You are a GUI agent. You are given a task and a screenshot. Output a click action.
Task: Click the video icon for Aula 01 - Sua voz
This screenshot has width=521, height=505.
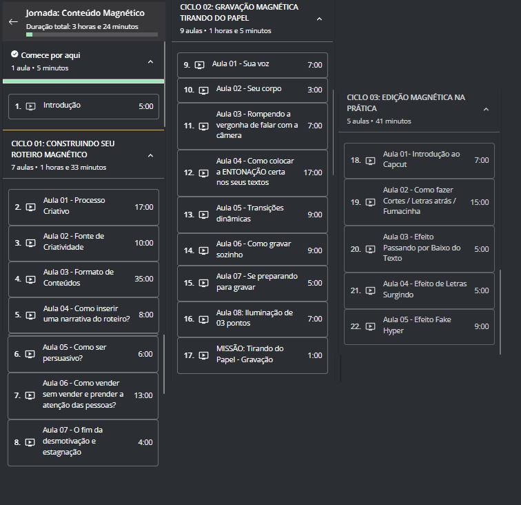199,65
